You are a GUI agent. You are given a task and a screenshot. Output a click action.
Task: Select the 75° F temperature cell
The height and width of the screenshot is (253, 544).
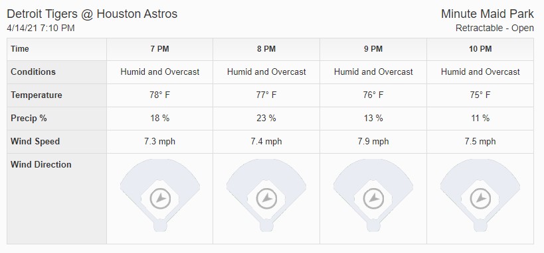tap(480, 95)
